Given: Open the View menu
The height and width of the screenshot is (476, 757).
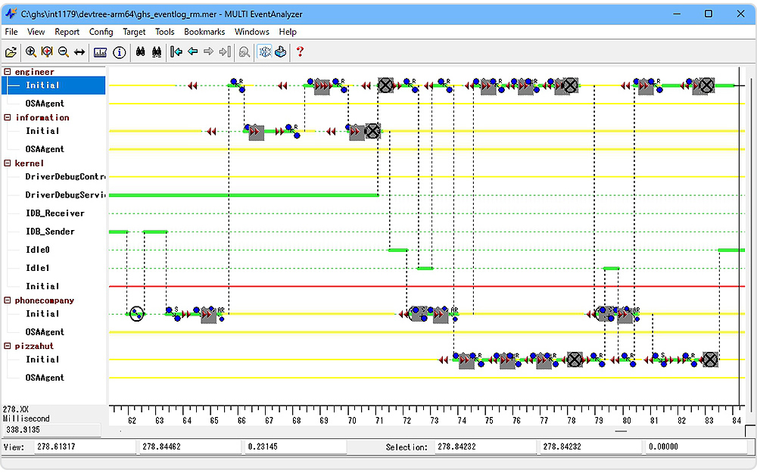Looking at the screenshot, I should (x=36, y=32).
